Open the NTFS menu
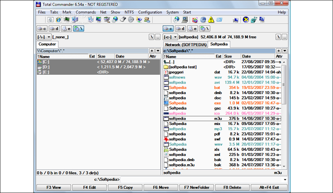Screen dimensions: 333x193 point(129,12)
